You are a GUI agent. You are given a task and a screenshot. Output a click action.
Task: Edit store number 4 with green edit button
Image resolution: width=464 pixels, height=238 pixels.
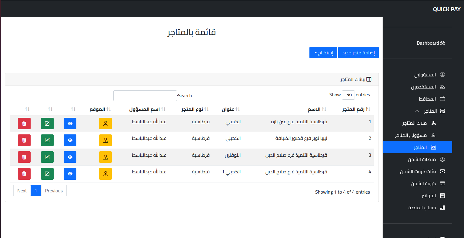click(x=47, y=174)
